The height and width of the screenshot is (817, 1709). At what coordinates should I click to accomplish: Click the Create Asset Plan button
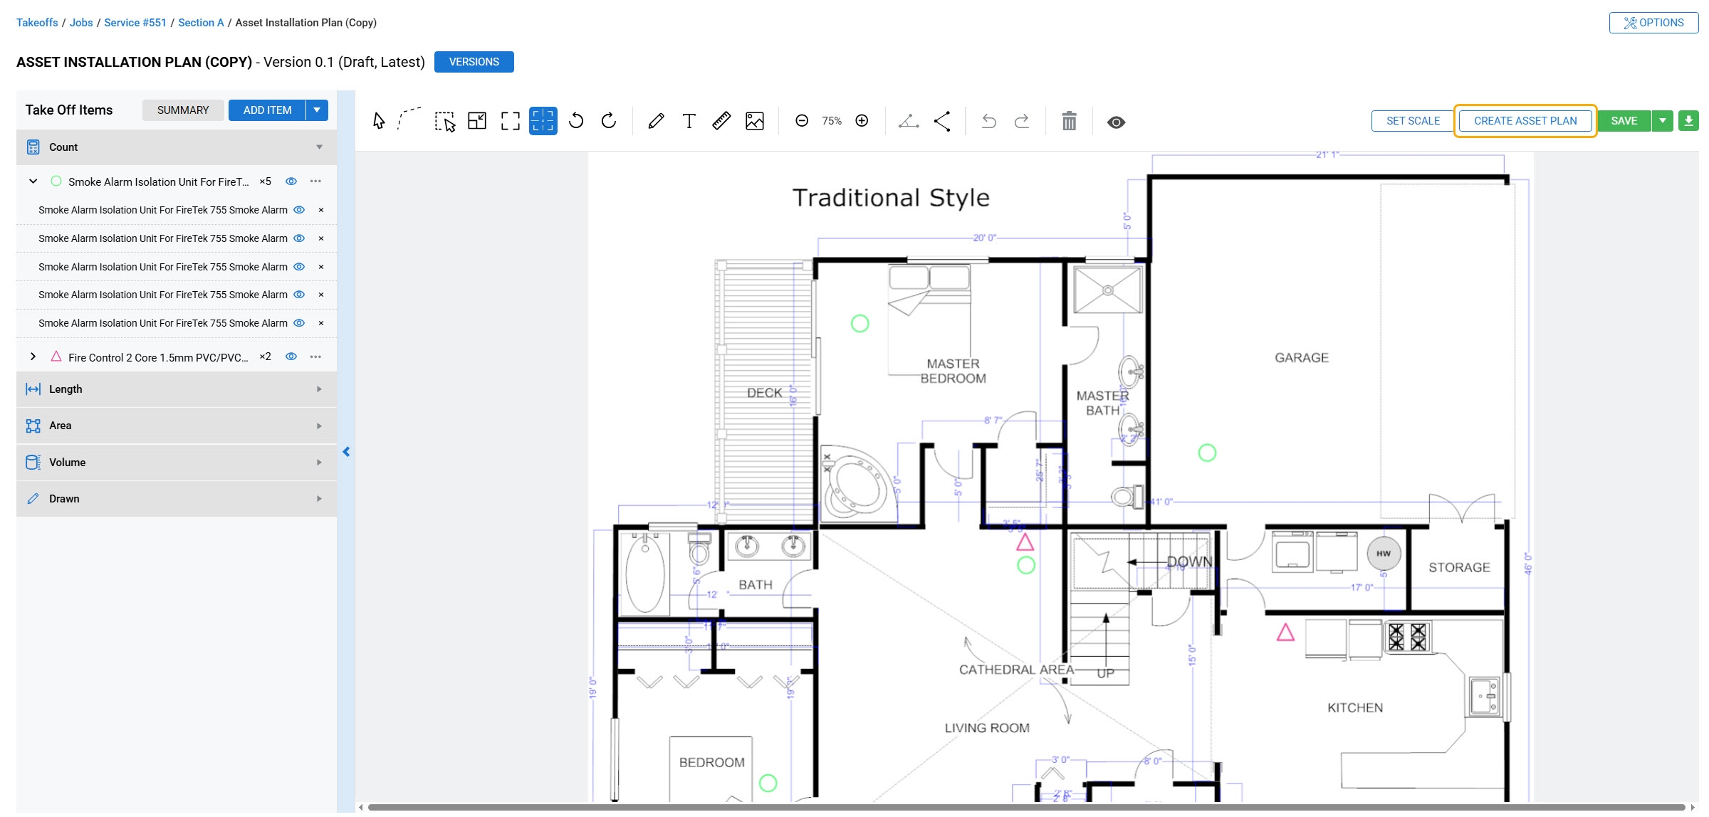click(x=1525, y=120)
